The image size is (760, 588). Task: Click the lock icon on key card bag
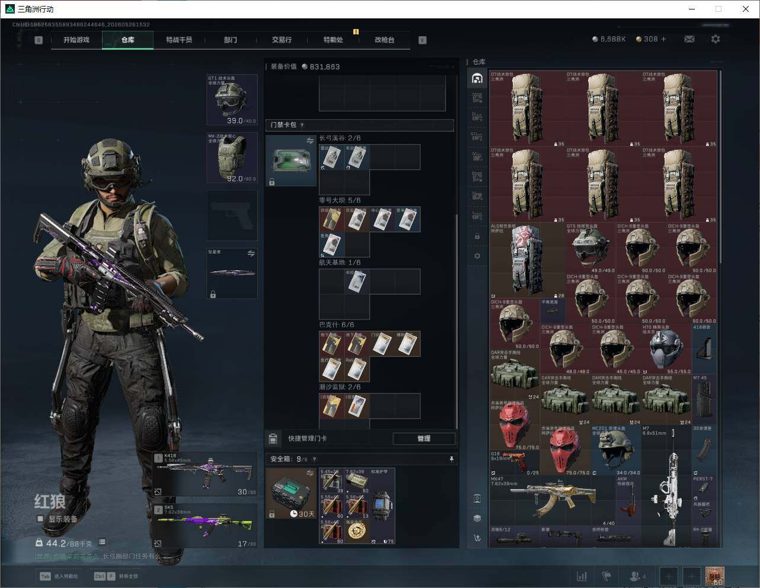(272, 181)
